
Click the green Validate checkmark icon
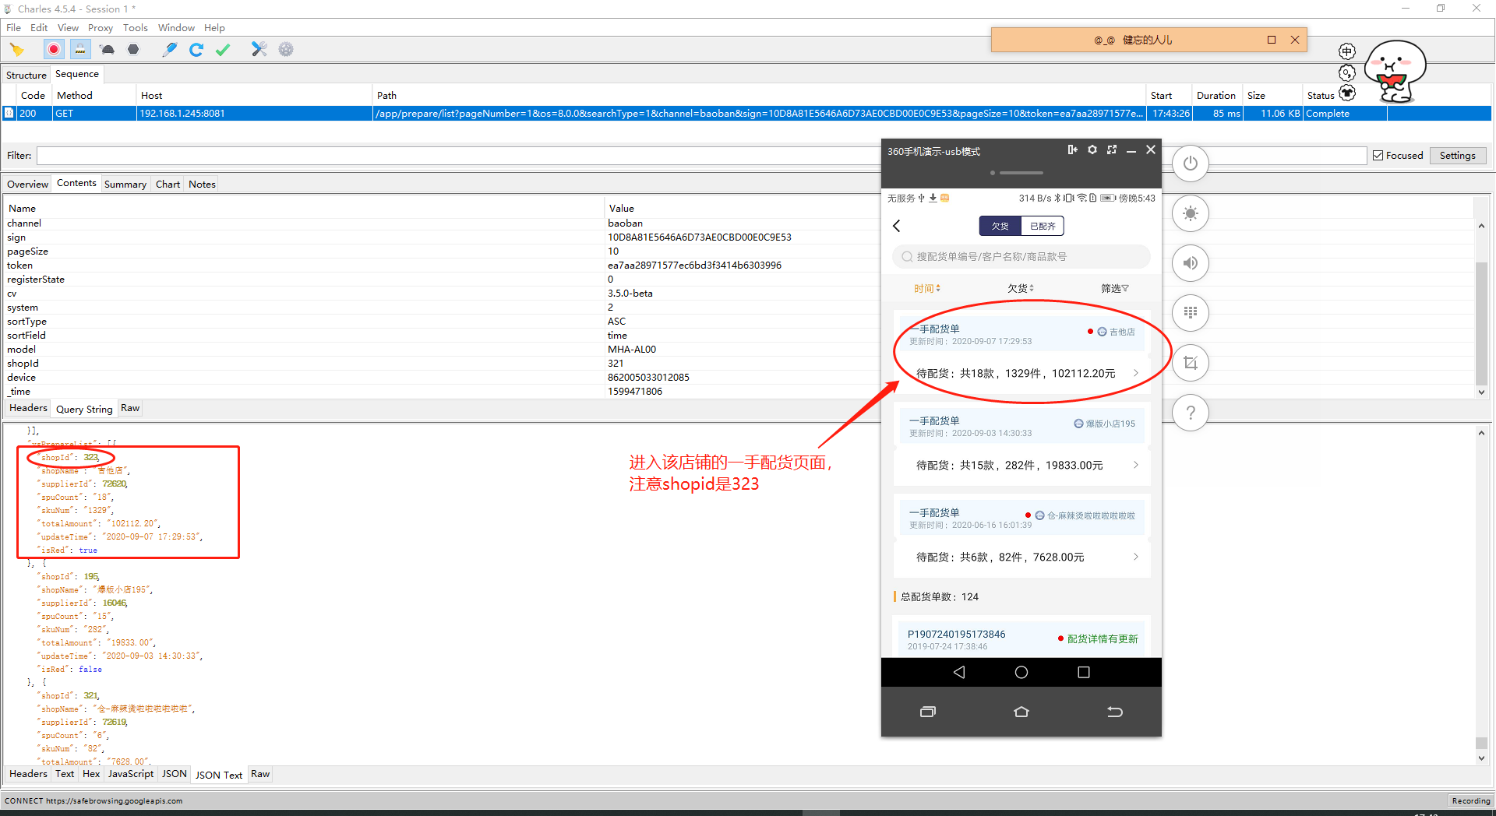[x=223, y=50]
